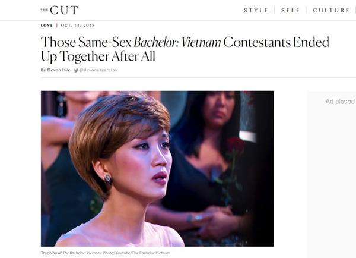This screenshot has height=258, width=356.
Task: Click the small THE beside CUT
Action: pyautogui.click(x=44, y=10)
